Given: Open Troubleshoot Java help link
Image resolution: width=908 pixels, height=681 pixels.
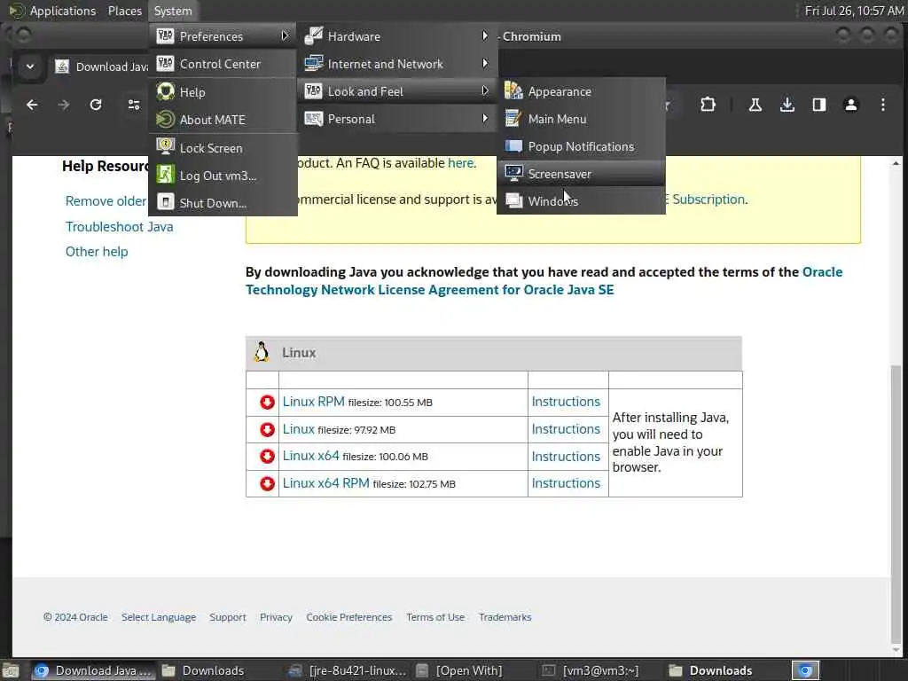Looking at the screenshot, I should pyautogui.click(x=120, y=226).
